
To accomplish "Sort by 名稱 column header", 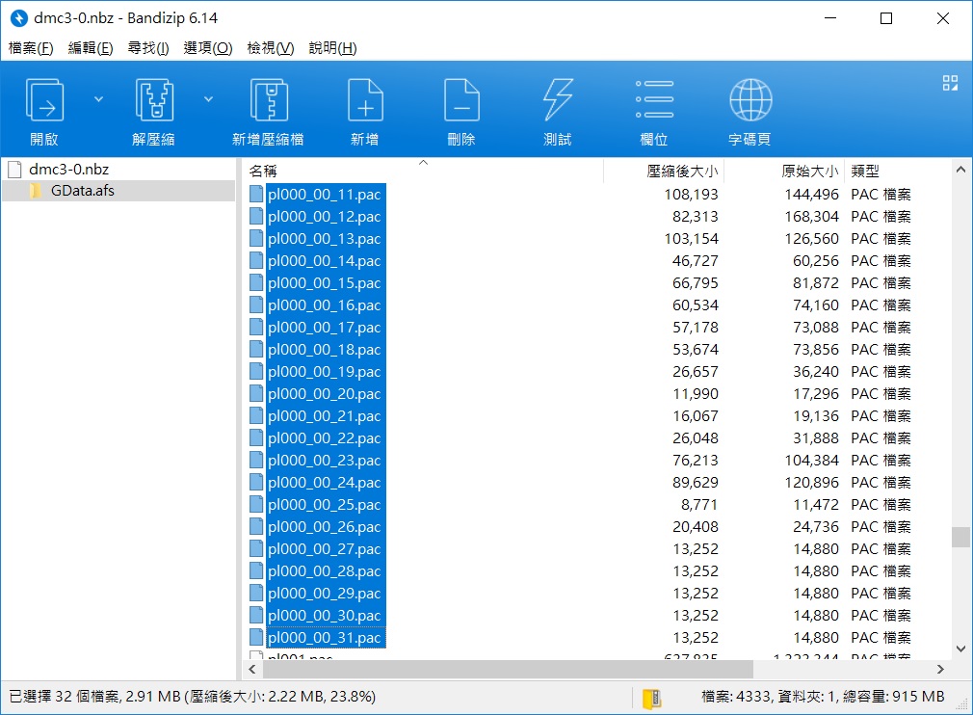I will [263, 172].
